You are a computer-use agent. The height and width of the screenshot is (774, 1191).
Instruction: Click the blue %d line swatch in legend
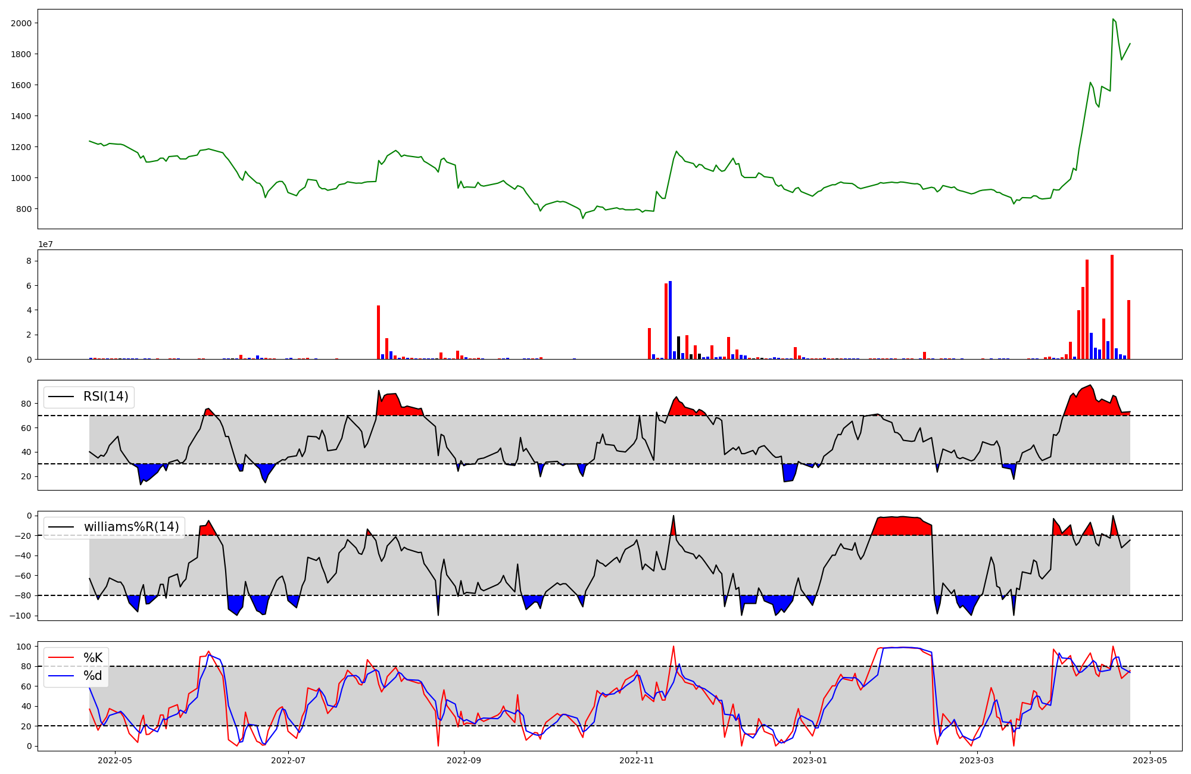tap(61, 676)
